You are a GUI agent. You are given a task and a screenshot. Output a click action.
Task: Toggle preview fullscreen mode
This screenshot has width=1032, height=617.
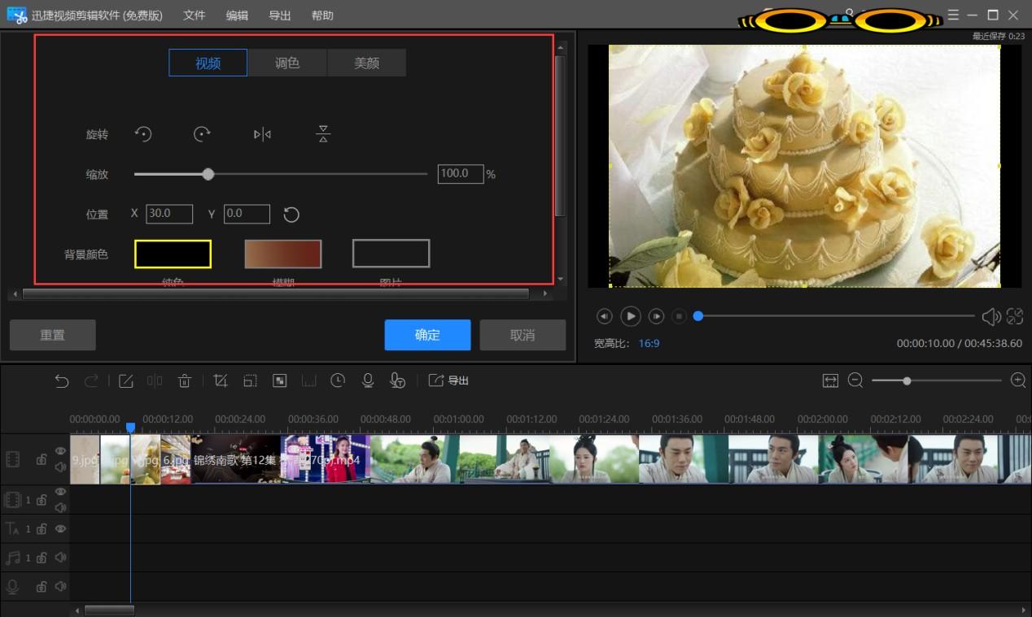point(1015,316)
